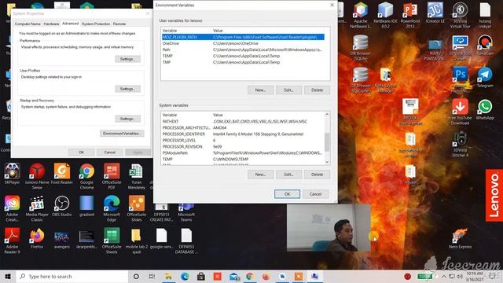The height and width of the screenshot is (283, 503).
Task: Click OK in System Properties window
Action: 82,152
